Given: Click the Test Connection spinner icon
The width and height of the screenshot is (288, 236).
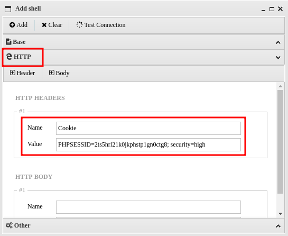Looking at the screenshot, I should (x=79, y=25).
